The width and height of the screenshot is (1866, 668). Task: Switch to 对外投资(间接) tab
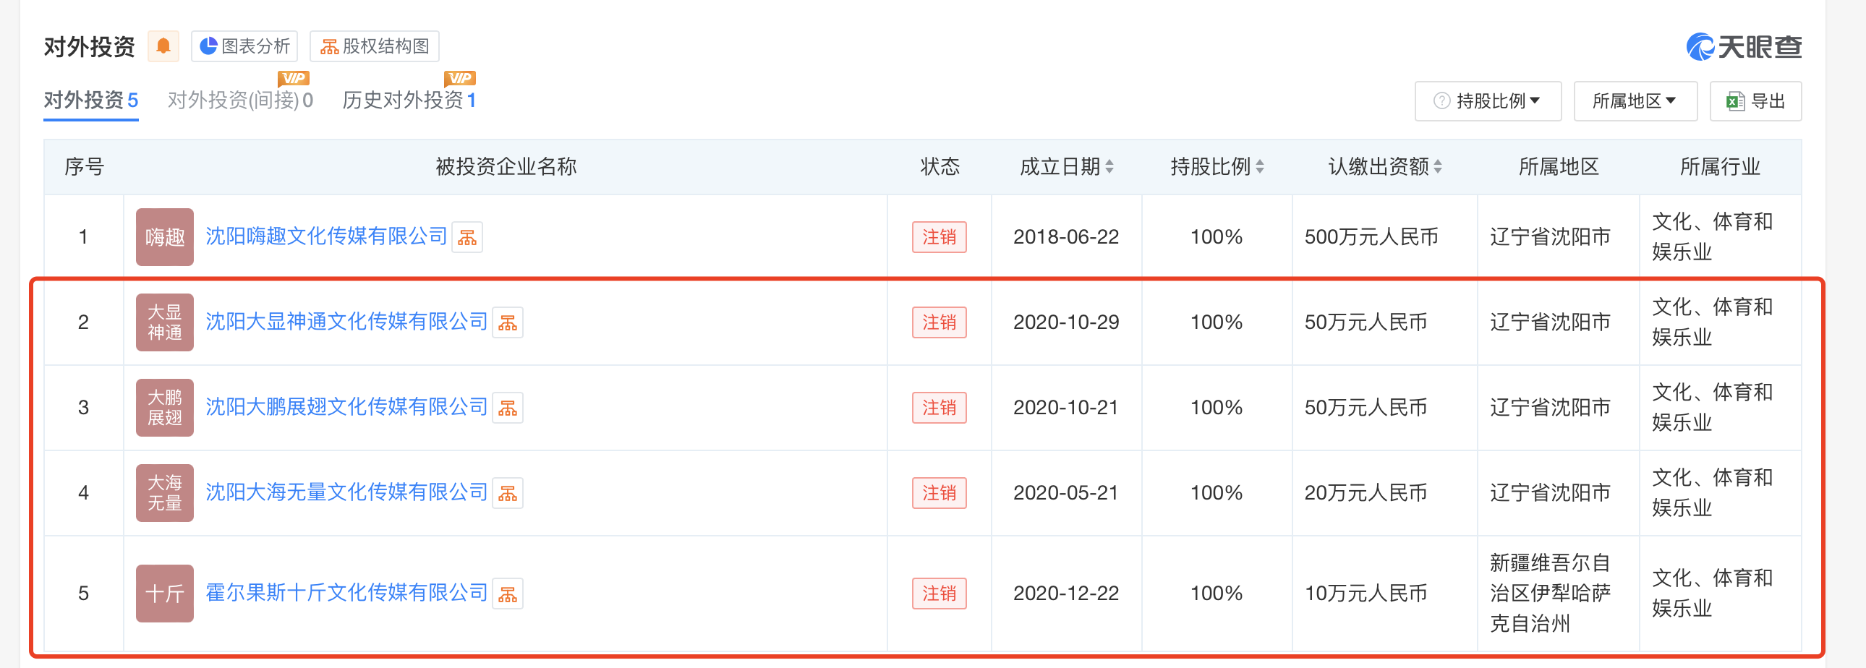(240, 100)
